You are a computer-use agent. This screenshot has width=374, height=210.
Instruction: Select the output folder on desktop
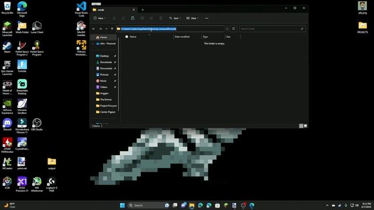point(51,163)
